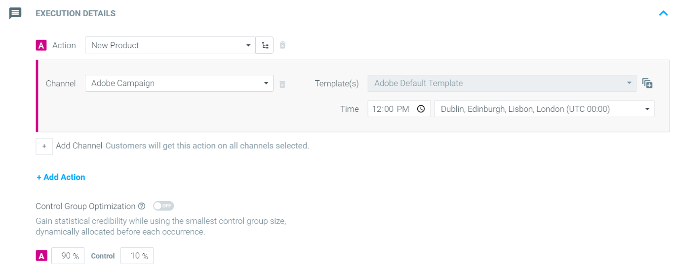The image size is (676, 271).
Task: Open the New Product action dropdown
Action: [x=170, y=45]
